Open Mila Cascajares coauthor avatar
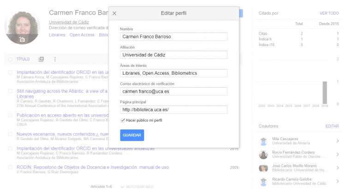 263,141
